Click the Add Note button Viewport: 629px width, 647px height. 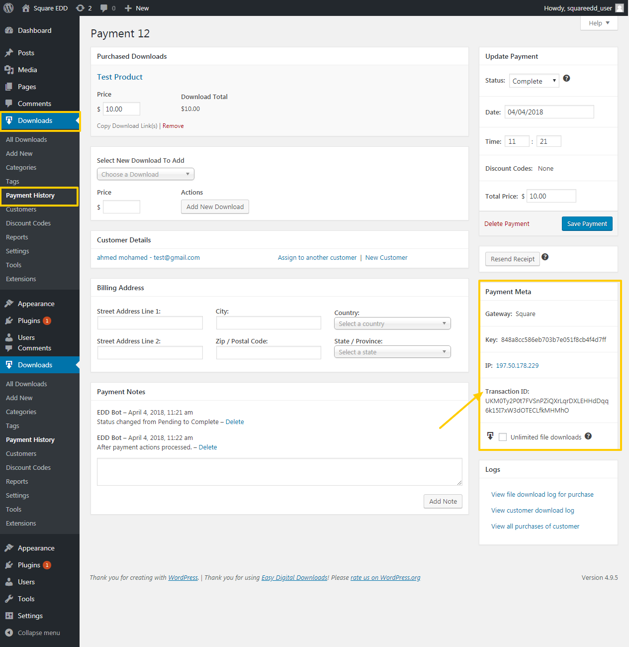pos(443,501)
